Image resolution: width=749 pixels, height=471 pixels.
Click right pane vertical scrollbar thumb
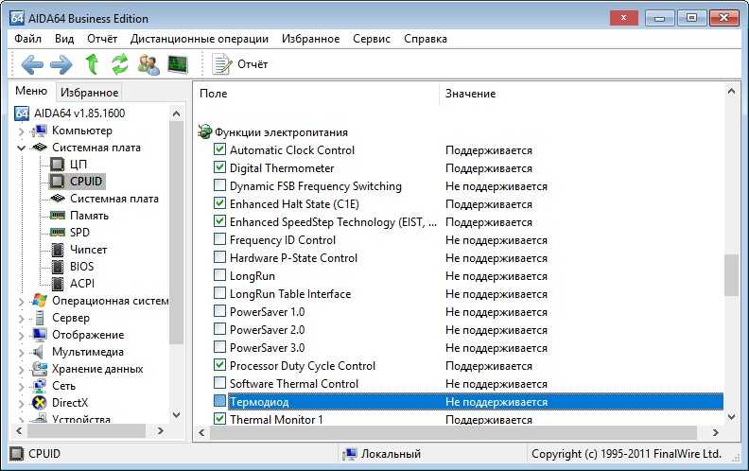coord(731,275)
